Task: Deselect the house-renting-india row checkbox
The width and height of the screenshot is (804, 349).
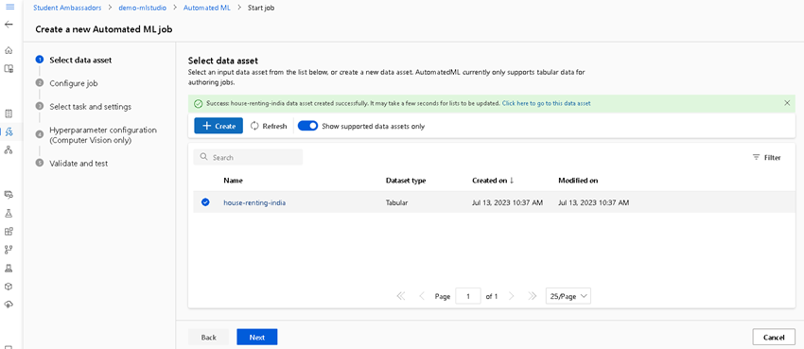Action: click(x=205, y=202)
